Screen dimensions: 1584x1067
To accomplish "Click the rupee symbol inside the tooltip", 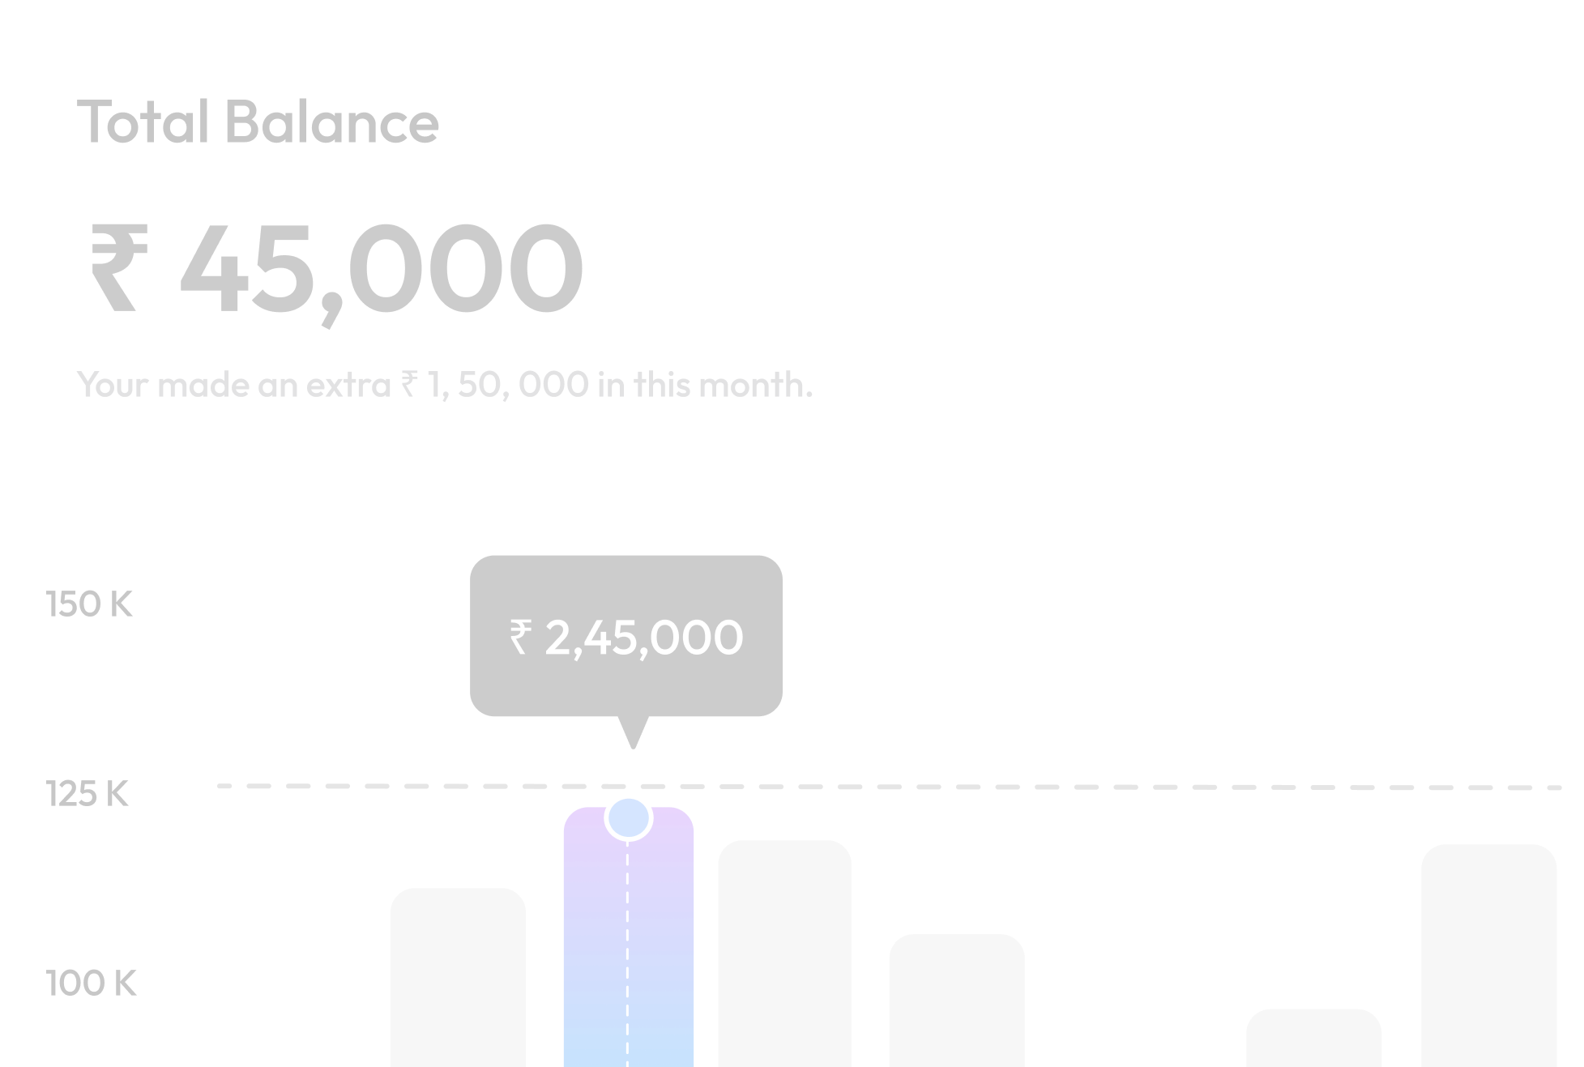I will click(520, 637).
